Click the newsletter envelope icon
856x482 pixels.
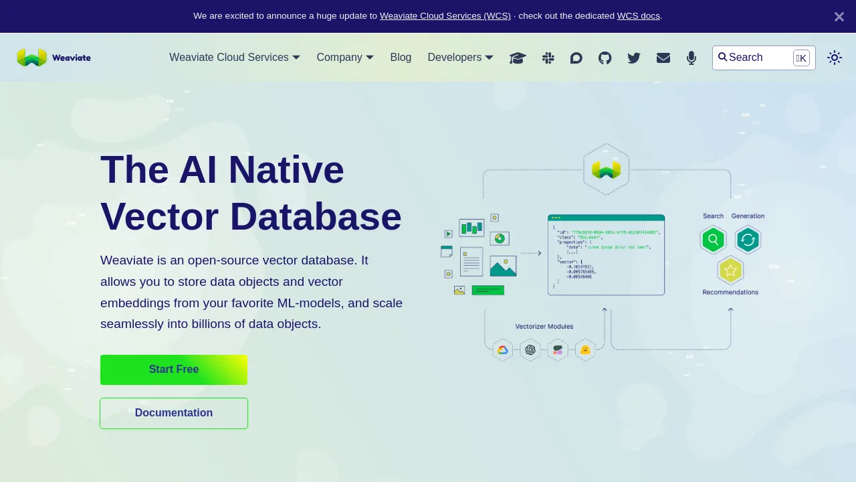pos(663,58)
